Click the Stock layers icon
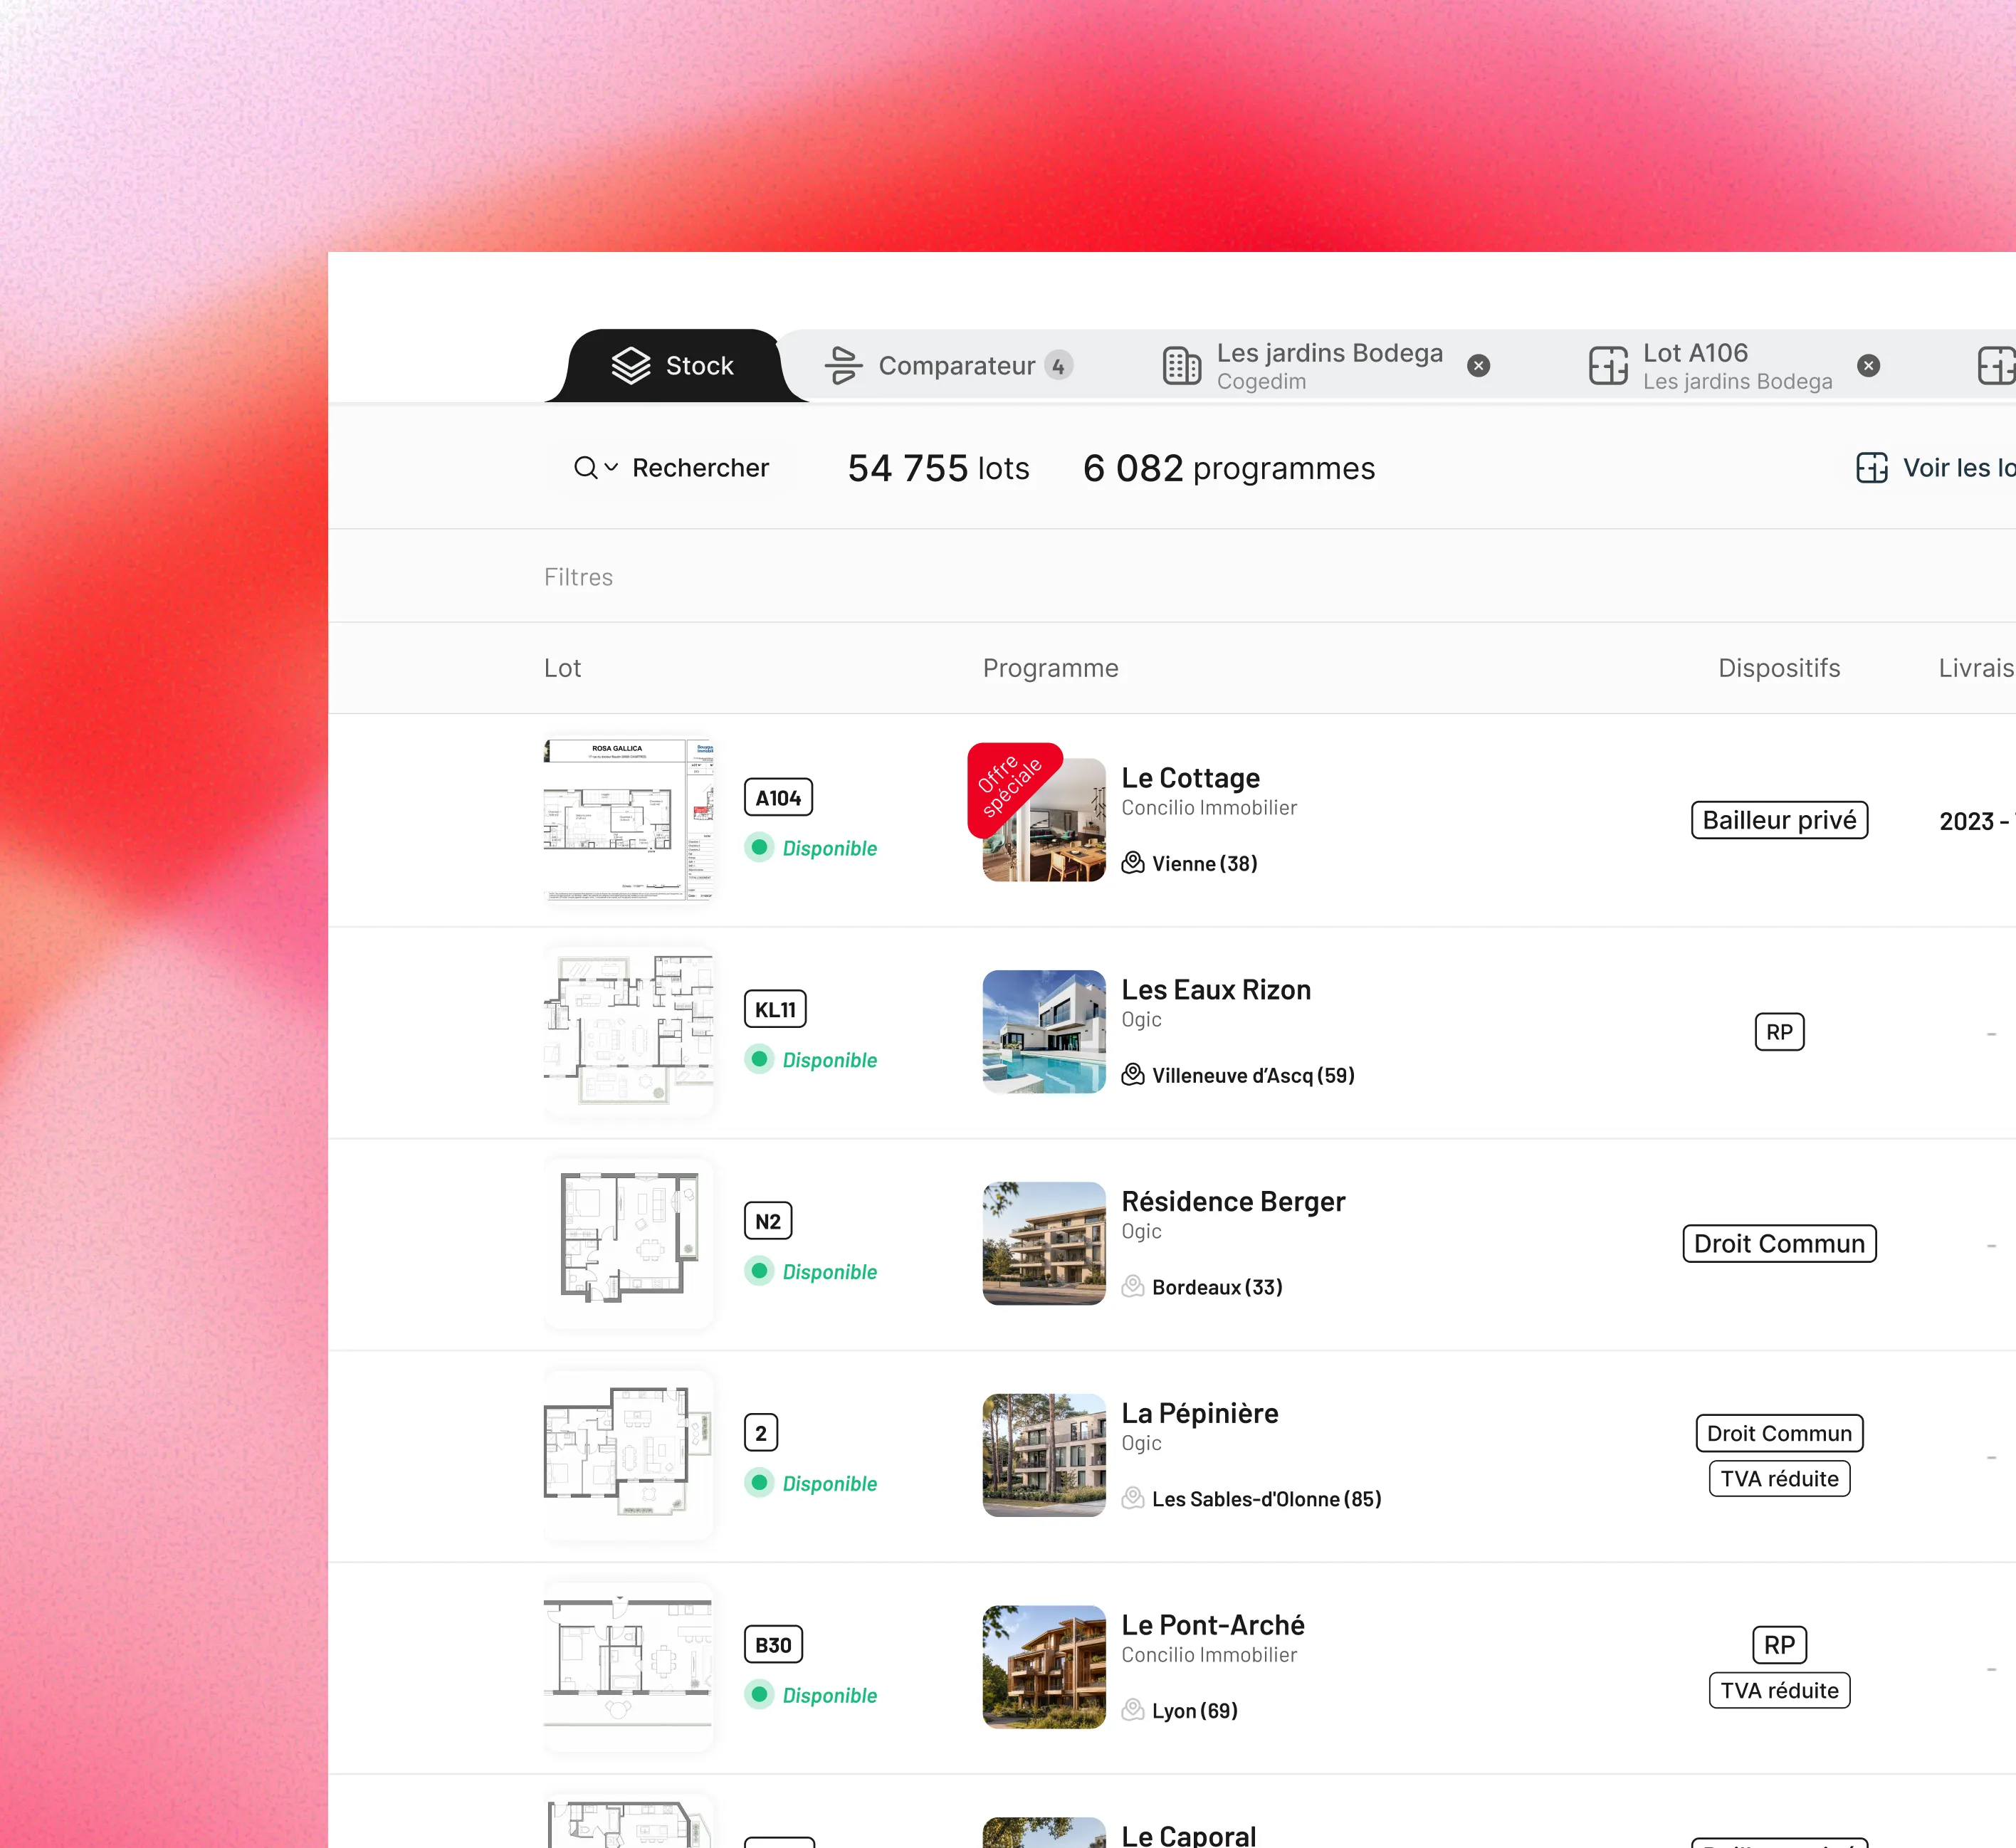Viewport: 2016px width, 1848px height. 631,366
